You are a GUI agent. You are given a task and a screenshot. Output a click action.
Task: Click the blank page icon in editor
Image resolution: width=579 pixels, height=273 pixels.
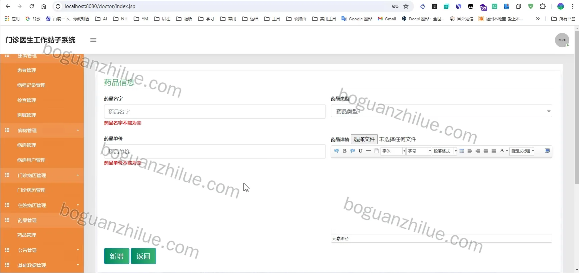[377, 151]
